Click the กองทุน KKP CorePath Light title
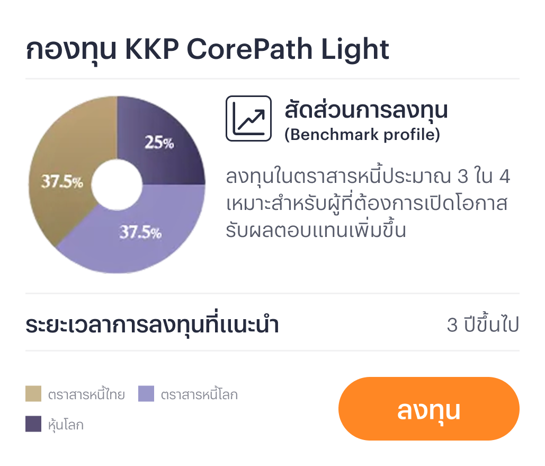The width and height of the screenshot is (545, 466). point(207,50)
